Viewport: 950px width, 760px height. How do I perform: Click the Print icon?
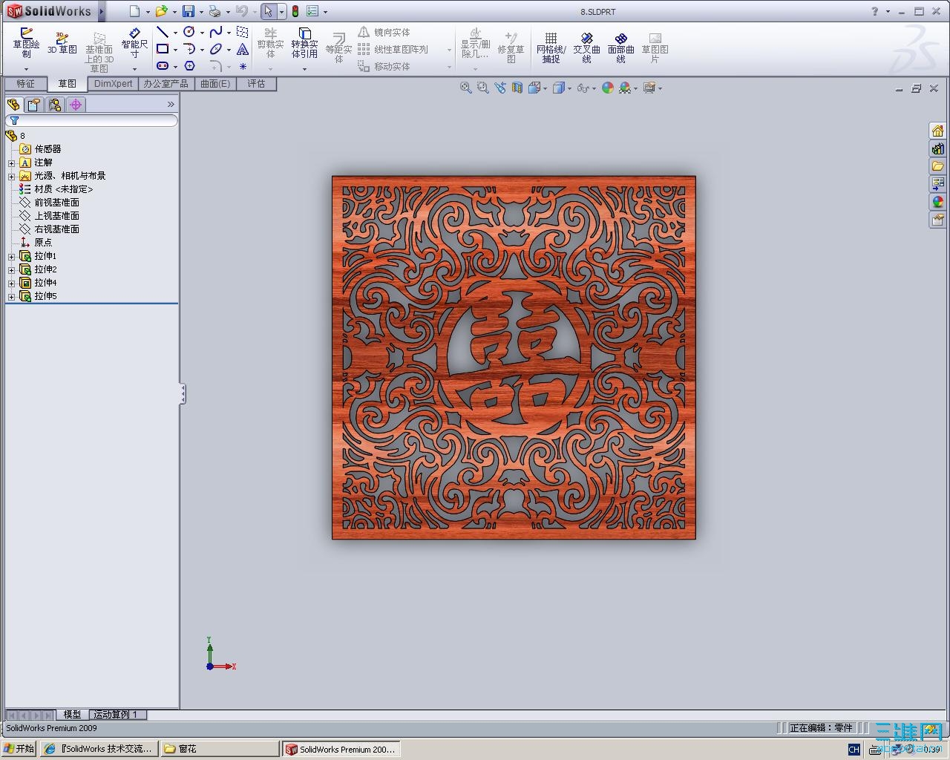[x=214, y=11]
